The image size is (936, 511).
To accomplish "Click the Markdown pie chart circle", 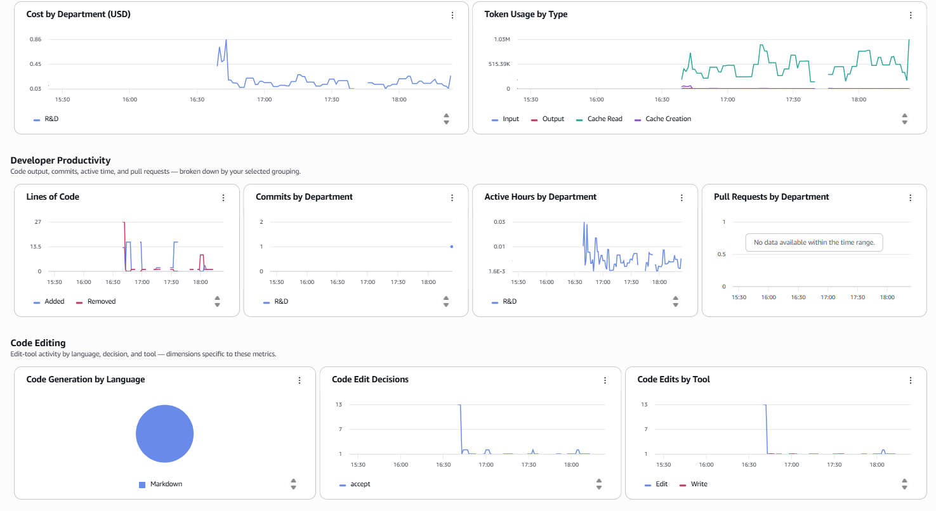I will (x=164, y=434).
